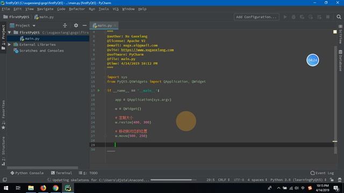Click the updating skeletons progress bar
The width and height of the screenshot is (344, 193).
pyautogui.click(x=173, y=180)
